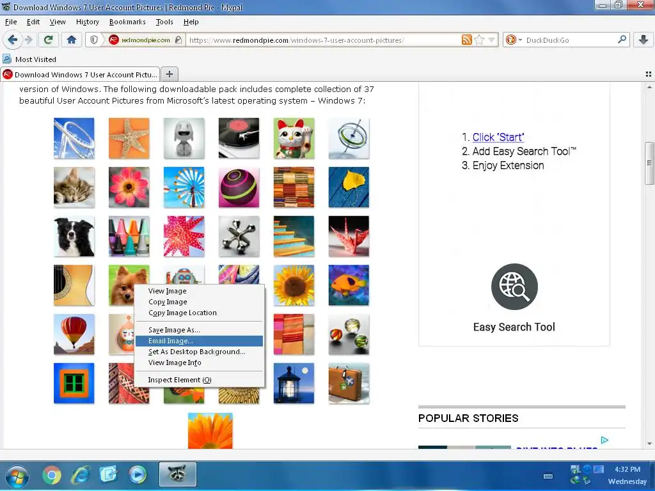The width and height of the screenshot is (655, 491).
Task: Choose Copy Image in context menu
Action: tap(200, 302)
